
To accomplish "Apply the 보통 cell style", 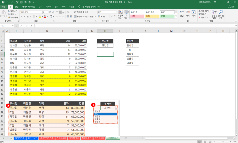I will click(152, 16).
